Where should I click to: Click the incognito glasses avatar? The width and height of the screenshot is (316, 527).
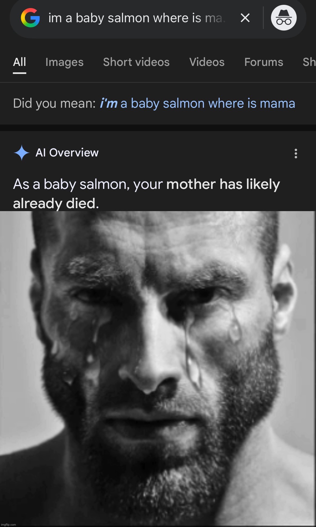coord(284,18)
